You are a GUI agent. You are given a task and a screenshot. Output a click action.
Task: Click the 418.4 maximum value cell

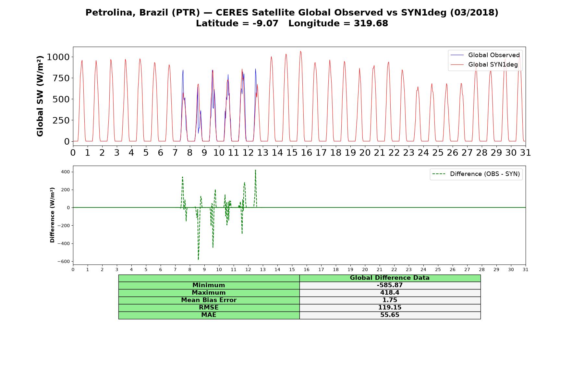390,293
